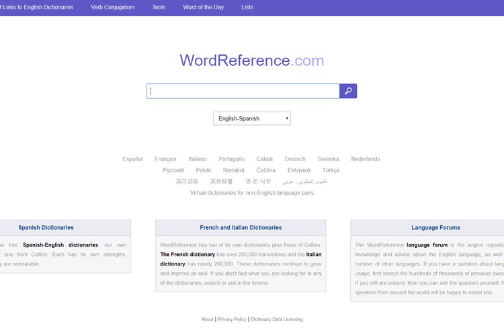Open the Tools menu

click(159, 7)
